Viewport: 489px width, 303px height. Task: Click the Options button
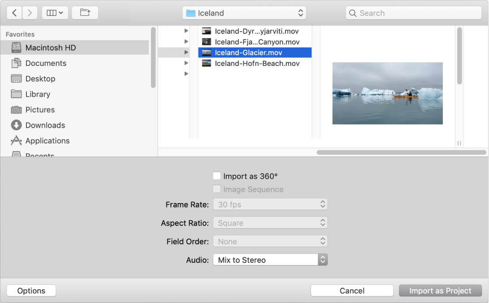pos(31,291)
